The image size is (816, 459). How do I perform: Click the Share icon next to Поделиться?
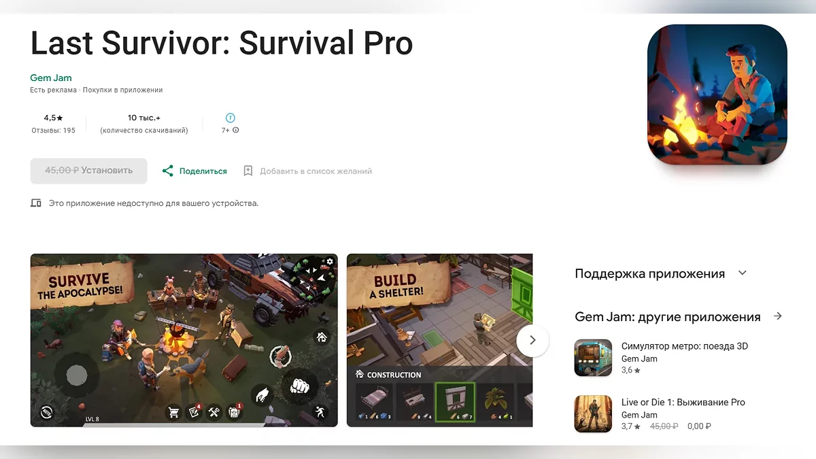tap(167, 171)
